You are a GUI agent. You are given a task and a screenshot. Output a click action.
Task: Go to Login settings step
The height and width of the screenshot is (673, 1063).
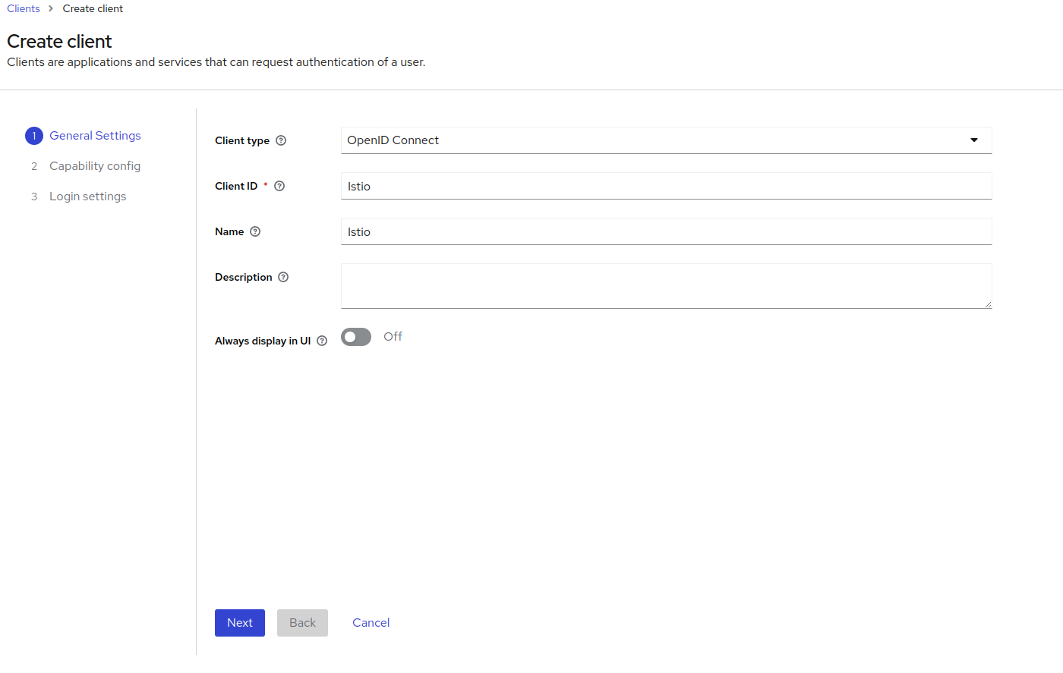88,197
